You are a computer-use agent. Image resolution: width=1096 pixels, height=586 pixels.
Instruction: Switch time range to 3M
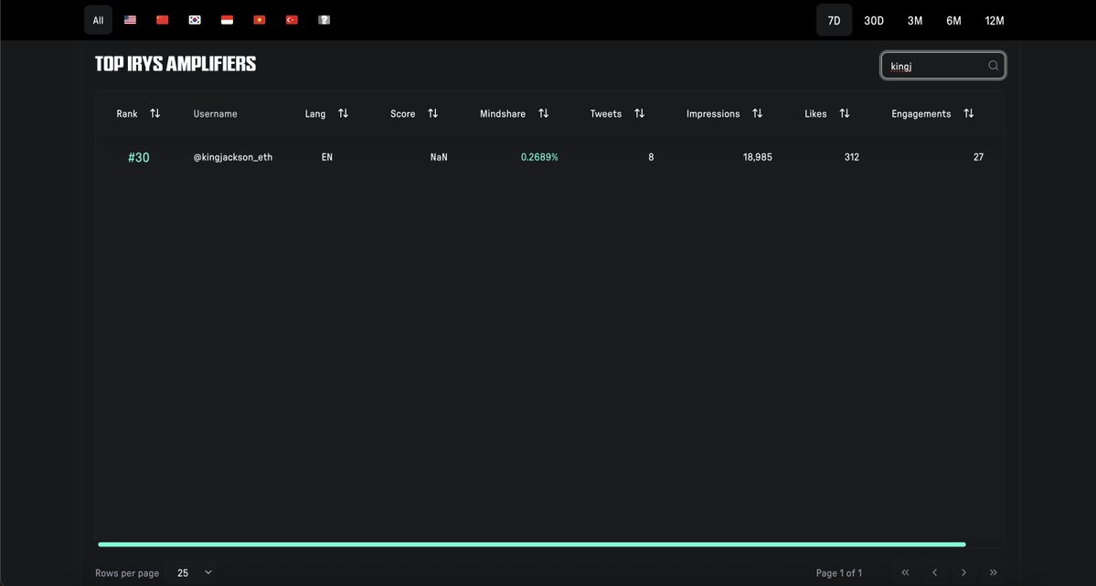(915, 21)
